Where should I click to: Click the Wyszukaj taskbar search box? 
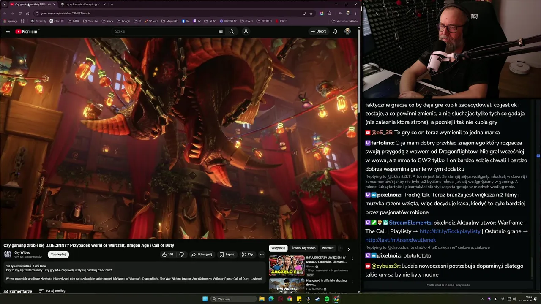coord(234,299)
